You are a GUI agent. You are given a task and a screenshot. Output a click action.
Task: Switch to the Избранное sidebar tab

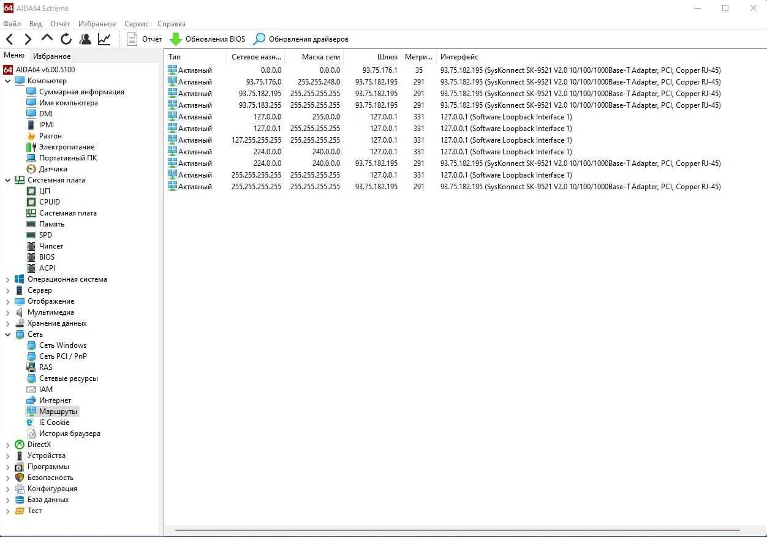point(51,56)
